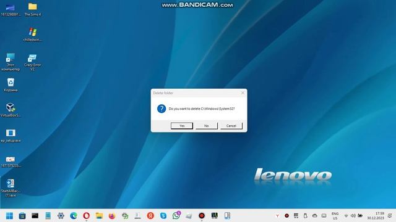Select the Crazy Error V2 desktop shortcut
Screen dimensions: 396x222
coord(32,62)
